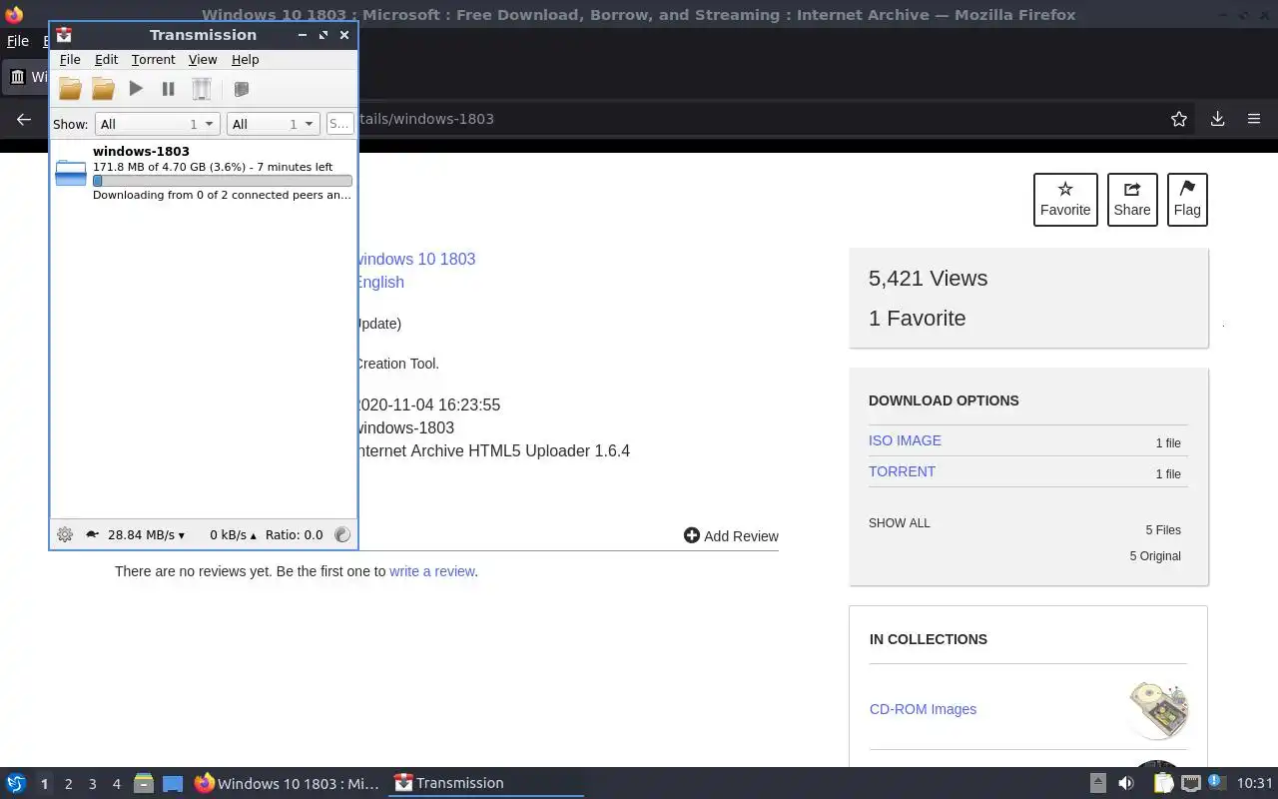Click the Flag button
This screenshot has height=799, width=1278.
[x=1187, y=200]
